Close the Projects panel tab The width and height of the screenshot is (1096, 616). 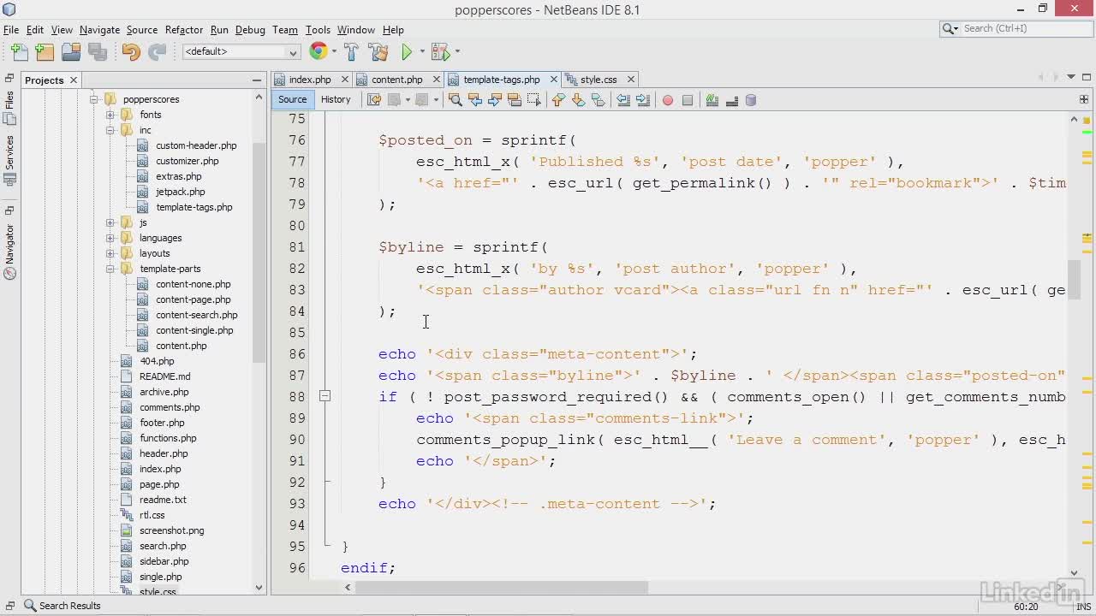coord(74,80)
